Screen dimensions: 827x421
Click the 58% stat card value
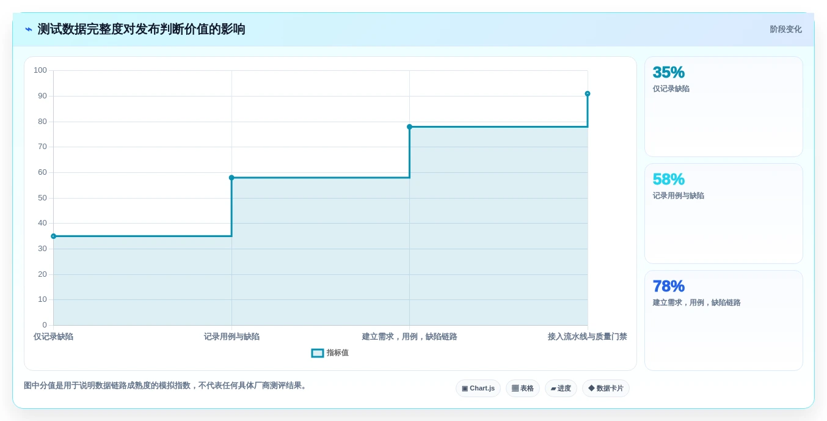(668, 179)
